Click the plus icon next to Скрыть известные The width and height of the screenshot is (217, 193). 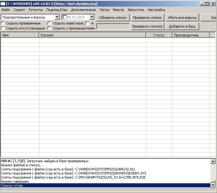92,23
